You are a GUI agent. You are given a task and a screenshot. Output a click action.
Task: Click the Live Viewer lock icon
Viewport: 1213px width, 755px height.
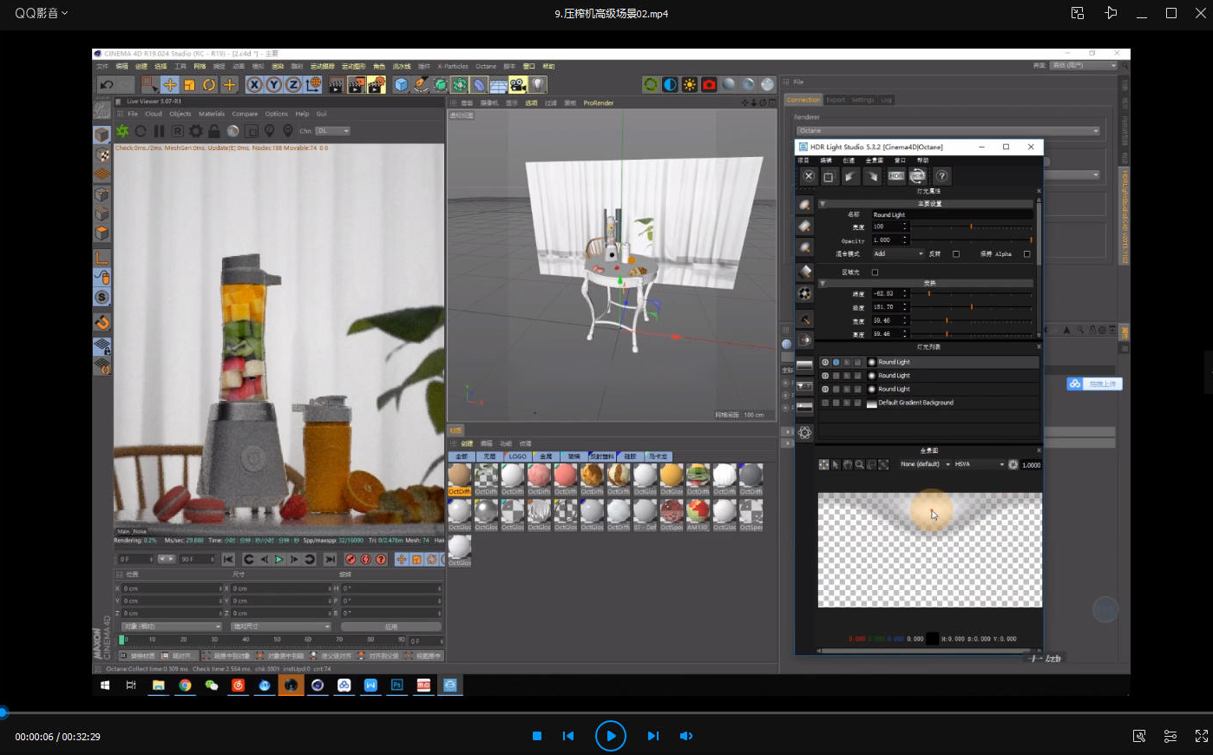pos(214,131)
